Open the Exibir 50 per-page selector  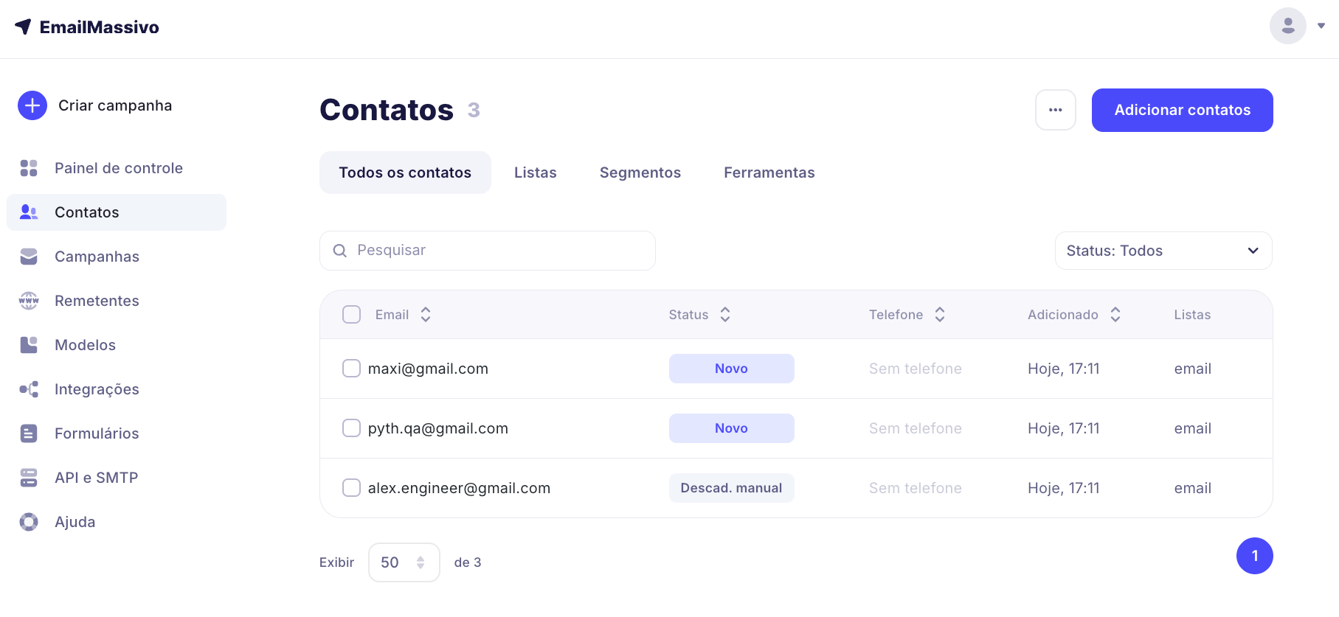point(404,562)
